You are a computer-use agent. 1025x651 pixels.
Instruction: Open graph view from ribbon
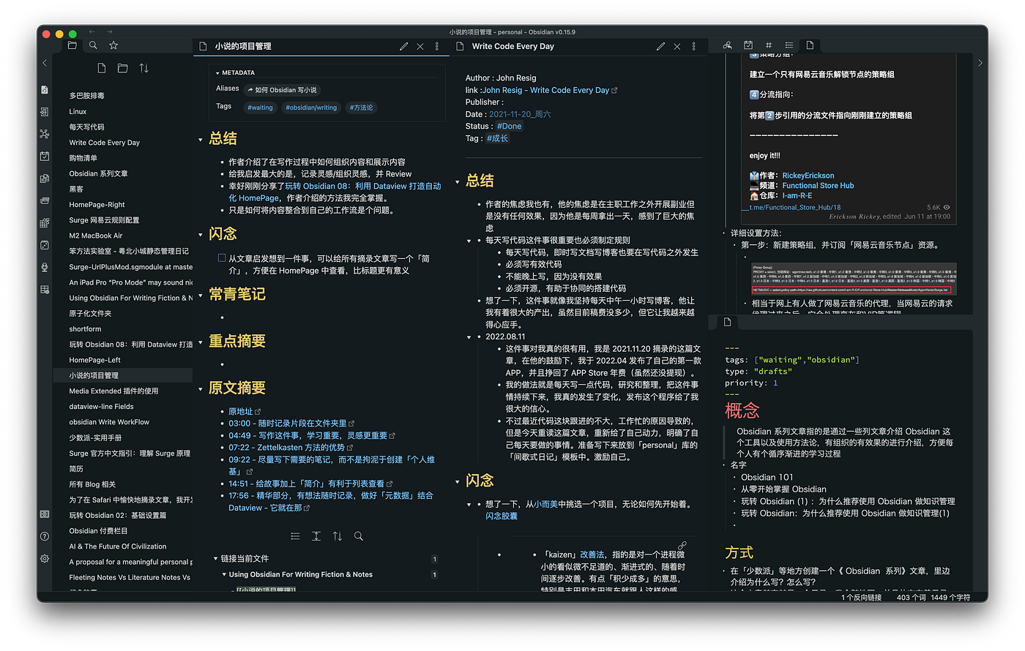tap(45, 134)
